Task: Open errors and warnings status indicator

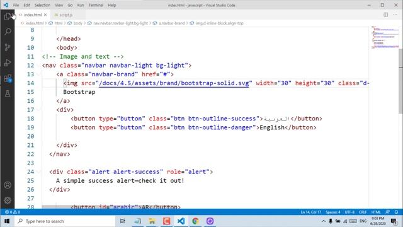Action: [x=13, y=212]
